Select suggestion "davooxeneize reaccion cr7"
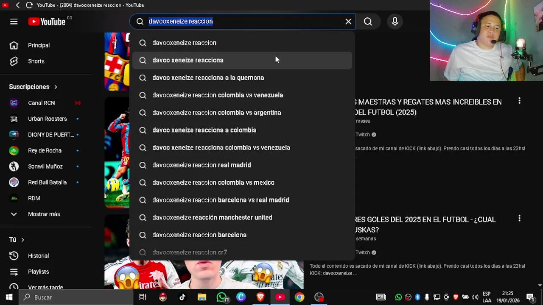The image size is (543, 305). (242, 252)
